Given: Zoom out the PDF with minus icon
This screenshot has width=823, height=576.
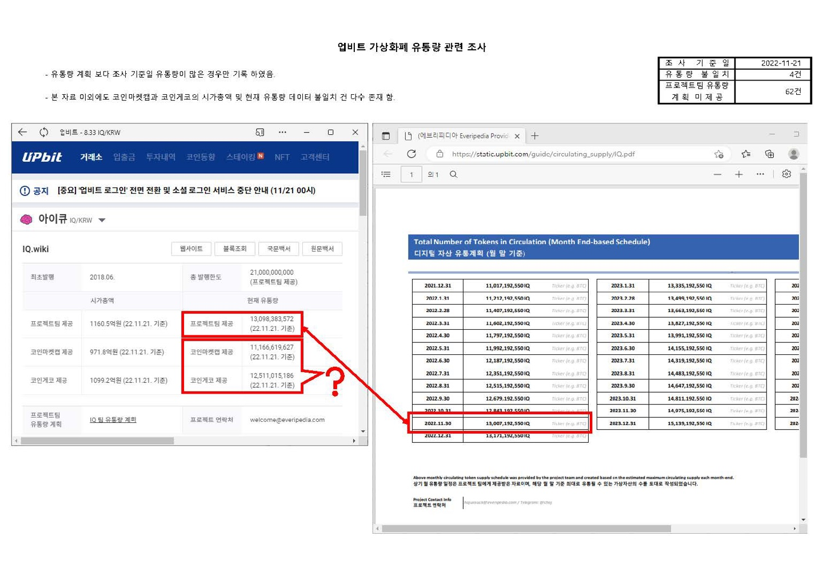Looking at the screenshot, I should [x=717, y=174].
